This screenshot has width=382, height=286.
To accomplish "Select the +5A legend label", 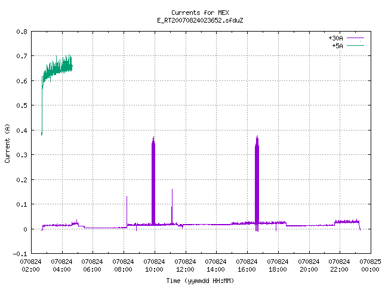I will (337, 46).
